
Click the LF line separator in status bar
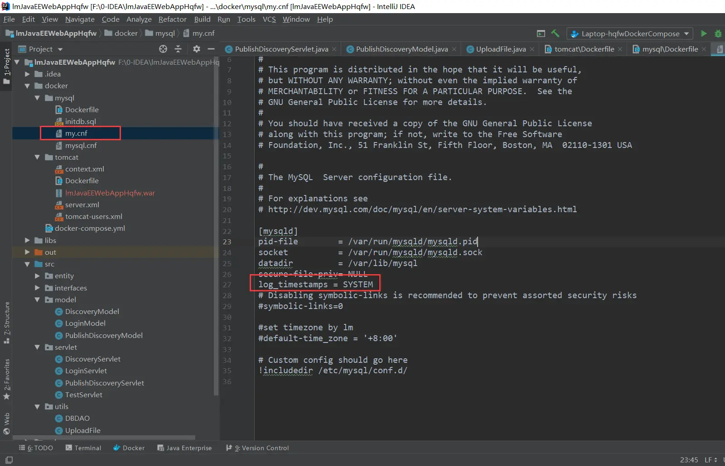tap(710, 460)
